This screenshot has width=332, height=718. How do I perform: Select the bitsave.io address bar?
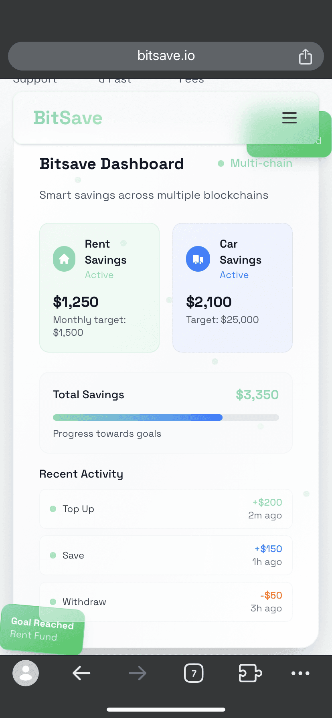tap(166, 56)
